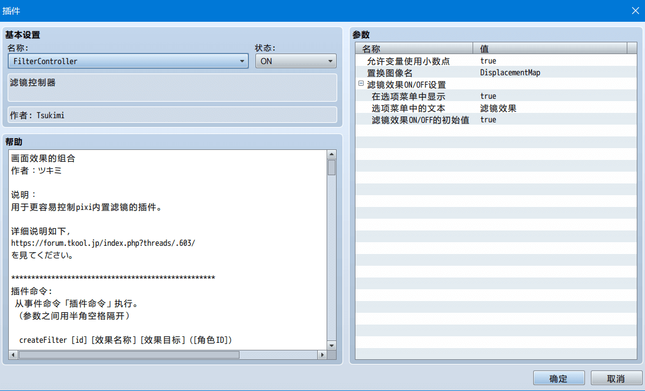Image resolution: width=645 pixels, height=391 pixels.
Task: Click the 确定 button
Action: [x=558, y=378]
